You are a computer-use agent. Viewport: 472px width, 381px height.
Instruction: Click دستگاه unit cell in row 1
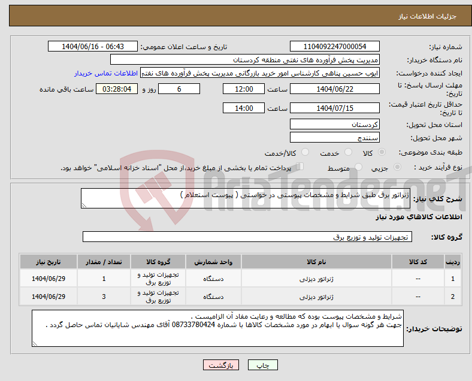tap(213, 279)
